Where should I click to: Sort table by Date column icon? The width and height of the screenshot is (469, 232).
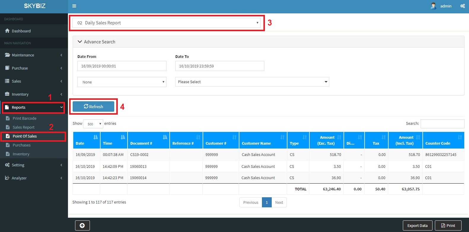click(96, 137)
